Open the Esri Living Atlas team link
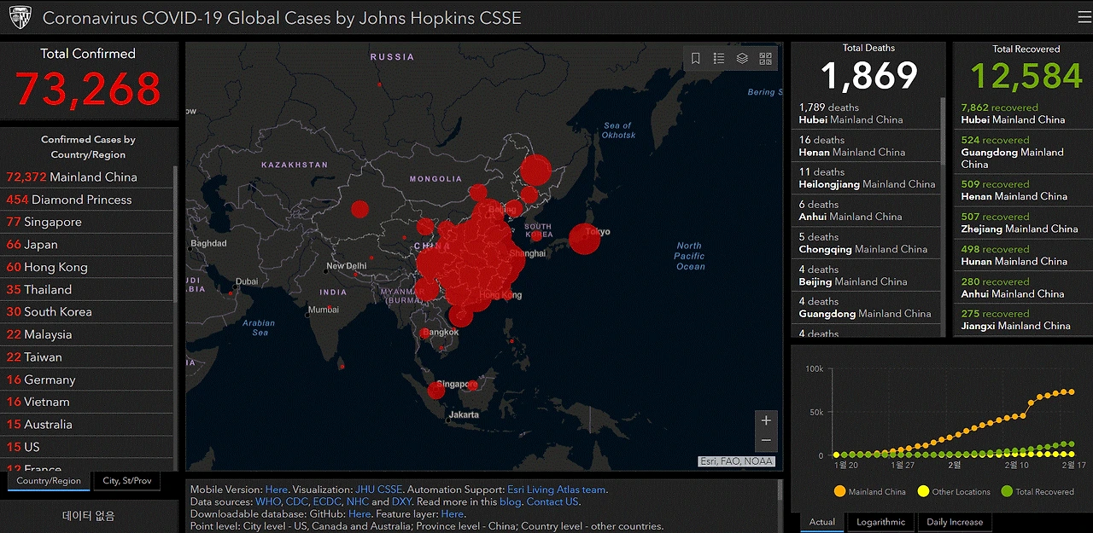Screen dimensions: 1093x533 click(557, 490)
